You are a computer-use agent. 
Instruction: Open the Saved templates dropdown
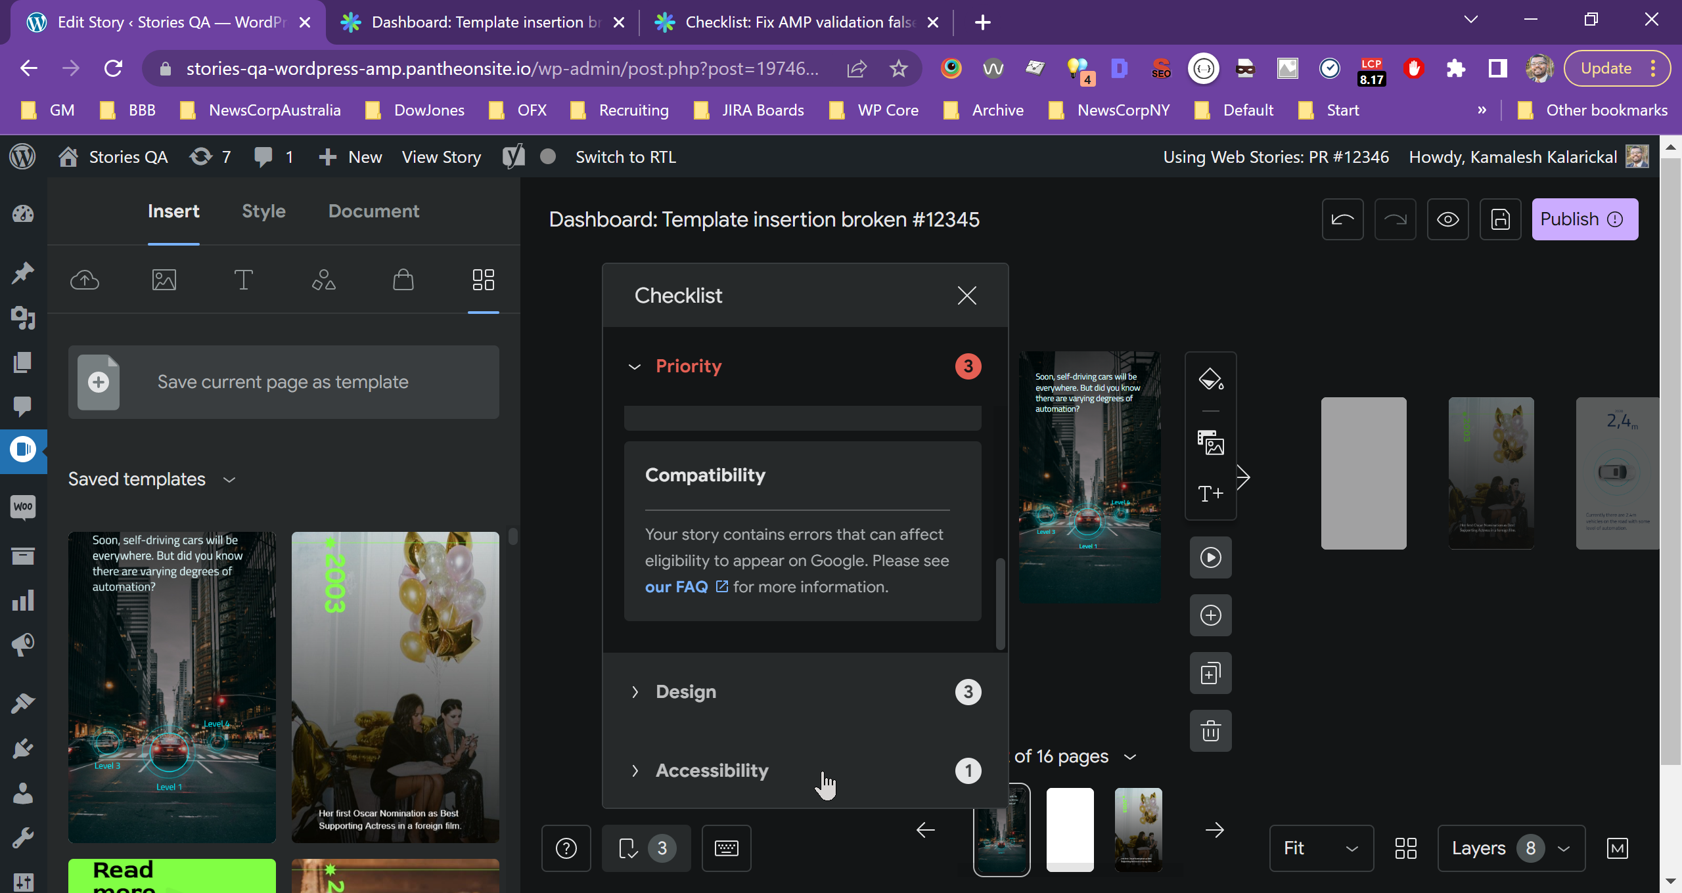152,479
